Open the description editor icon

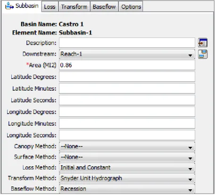pyautogui.click(x=203, y=42)
